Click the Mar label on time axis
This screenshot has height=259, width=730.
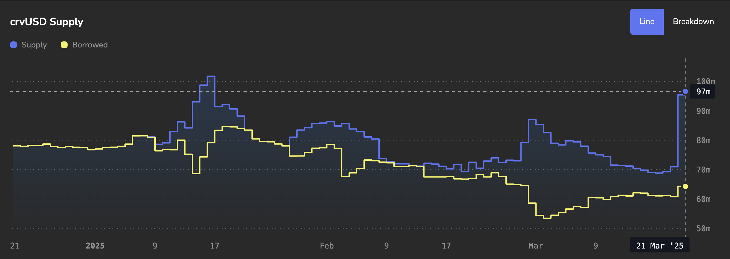click(536, 246)
